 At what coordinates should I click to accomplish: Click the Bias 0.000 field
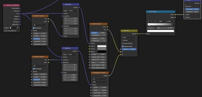(x=98, y=62)
